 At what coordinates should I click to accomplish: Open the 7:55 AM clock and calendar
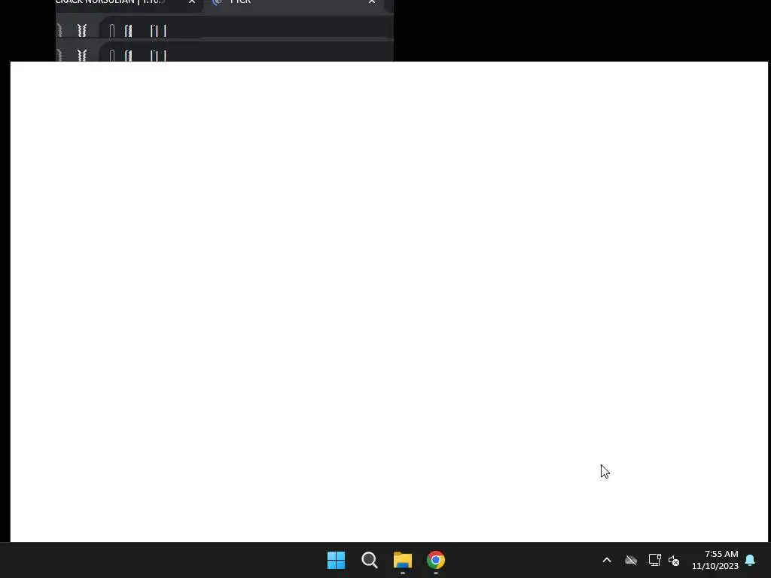click(715, 560)
